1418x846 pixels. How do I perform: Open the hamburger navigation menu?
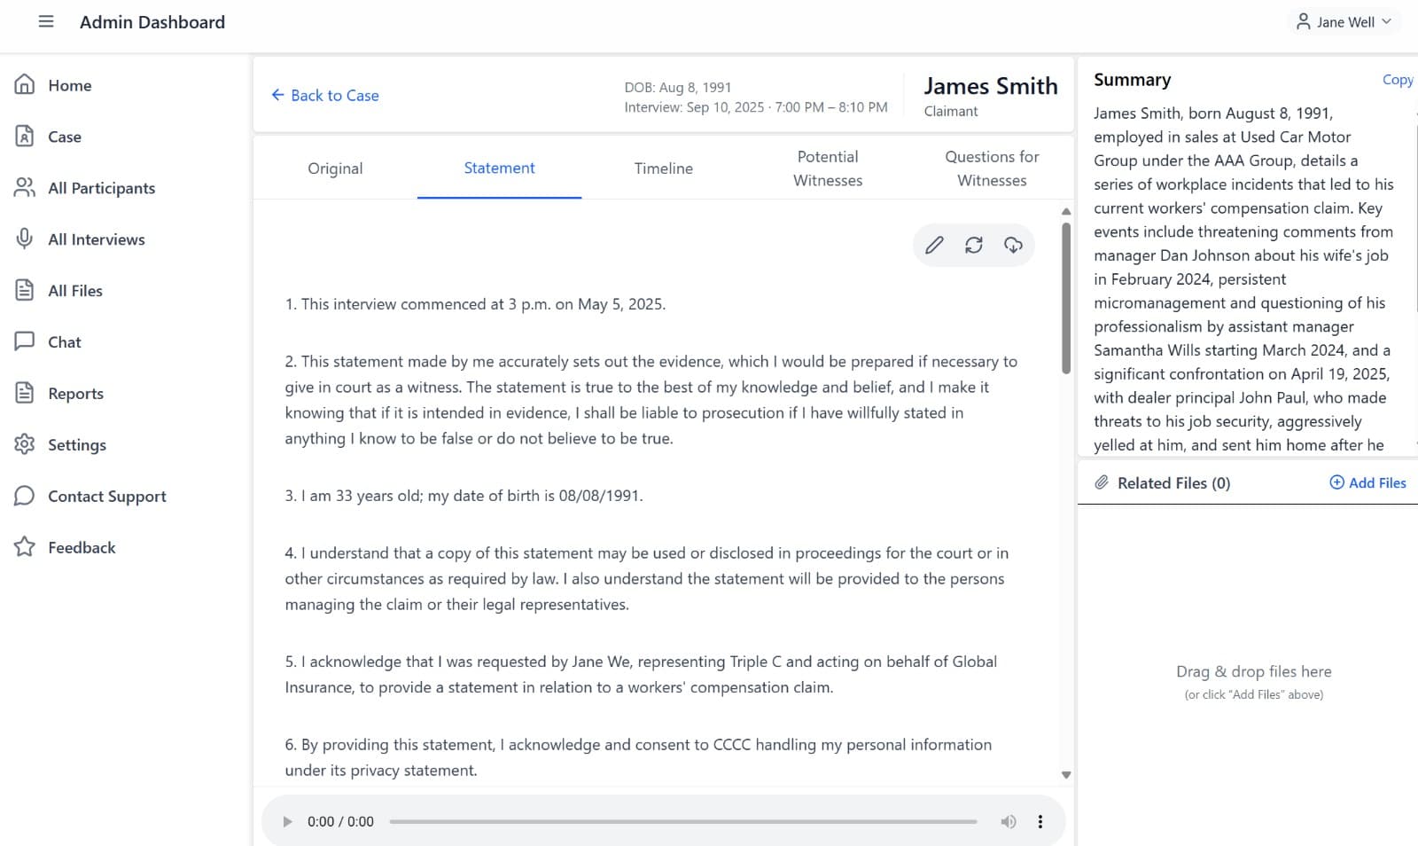pyautogui.click(x=44, y=22)
